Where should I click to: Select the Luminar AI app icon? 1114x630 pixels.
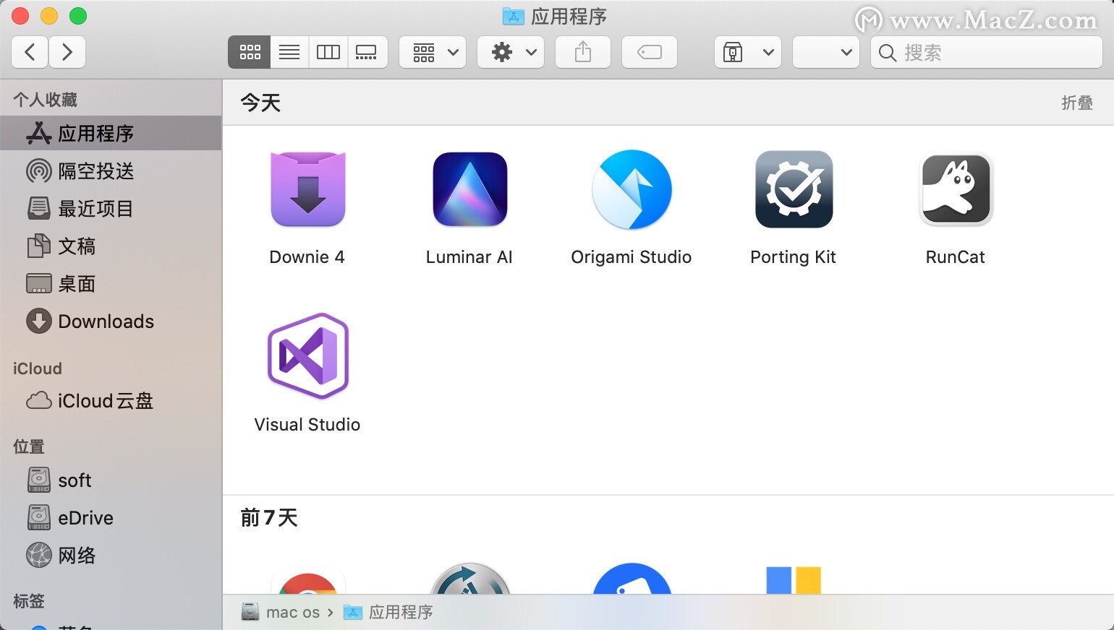click(x=470, y=189)
